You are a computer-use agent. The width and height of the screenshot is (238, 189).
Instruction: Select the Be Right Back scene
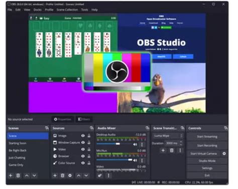tap(28, 150)
